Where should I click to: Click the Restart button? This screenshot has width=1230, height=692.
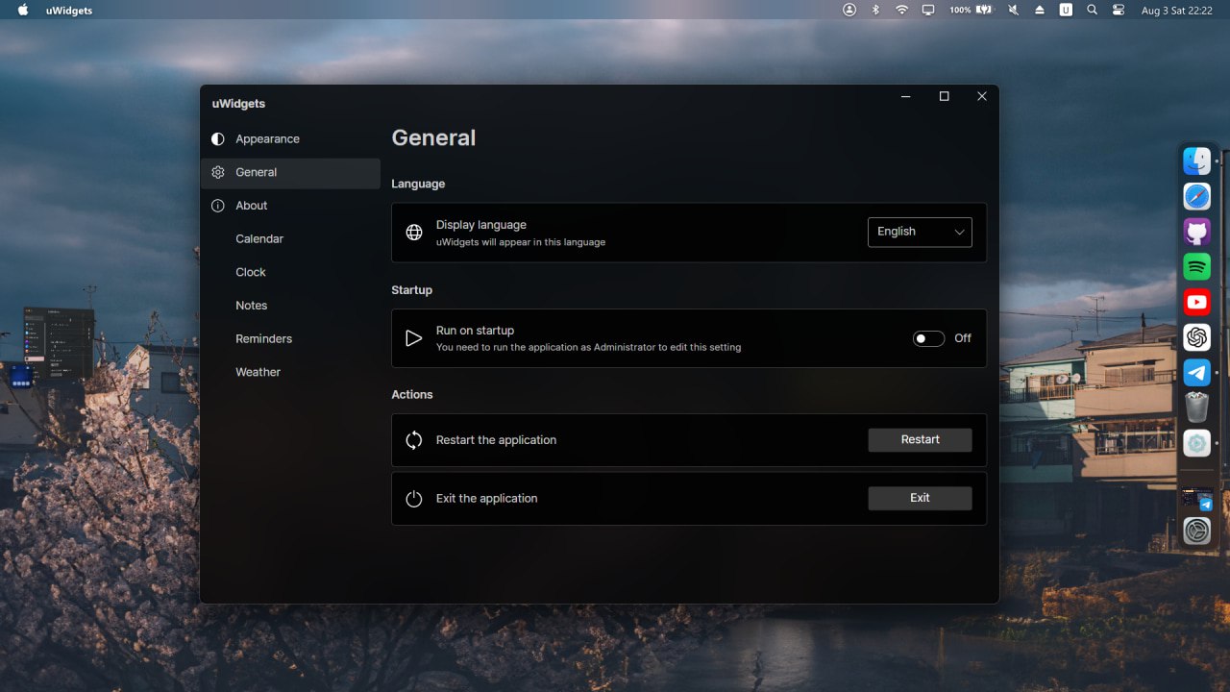point(920,440)
